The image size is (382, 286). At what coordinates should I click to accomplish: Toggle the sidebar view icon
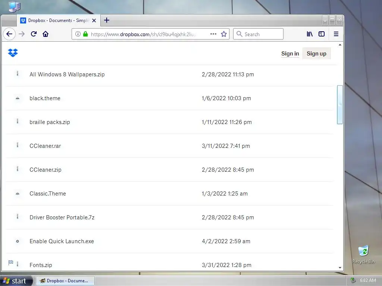click(x=322, y=34)
